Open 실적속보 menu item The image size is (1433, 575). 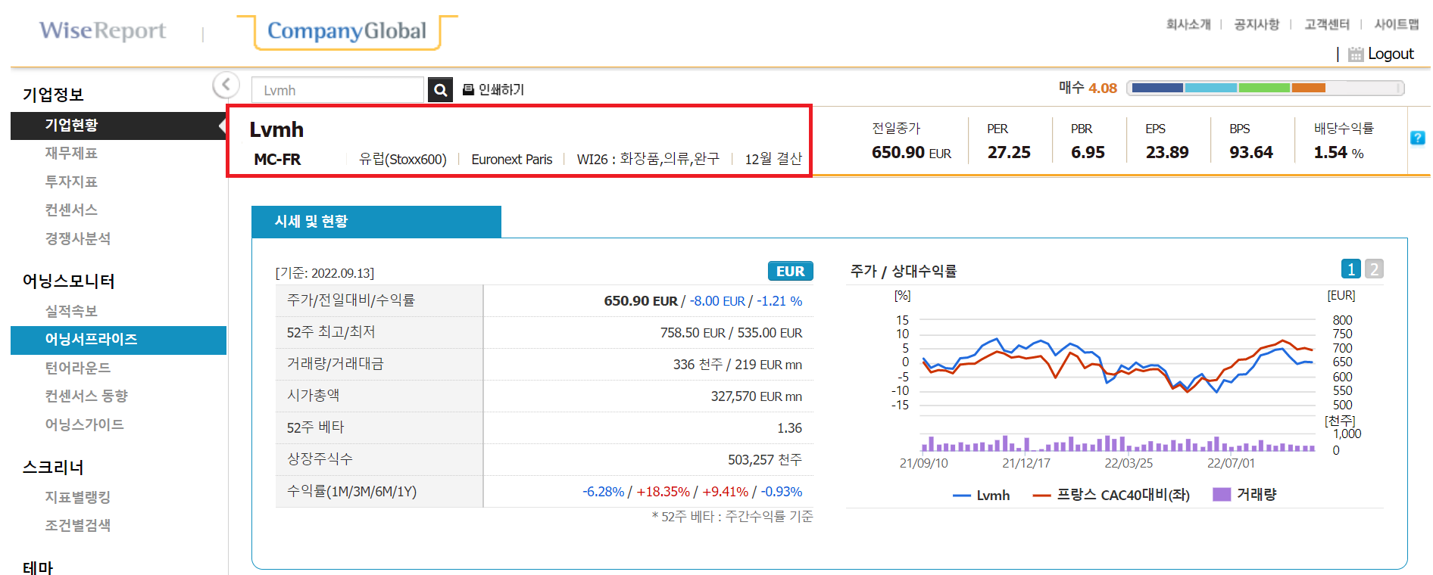71,311
